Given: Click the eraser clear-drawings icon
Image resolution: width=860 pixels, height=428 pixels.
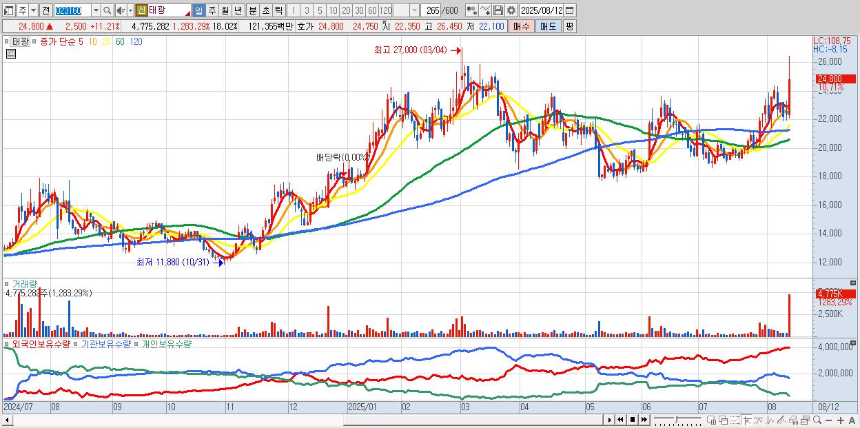Looking at the screenshot, I should click(793, 420).
